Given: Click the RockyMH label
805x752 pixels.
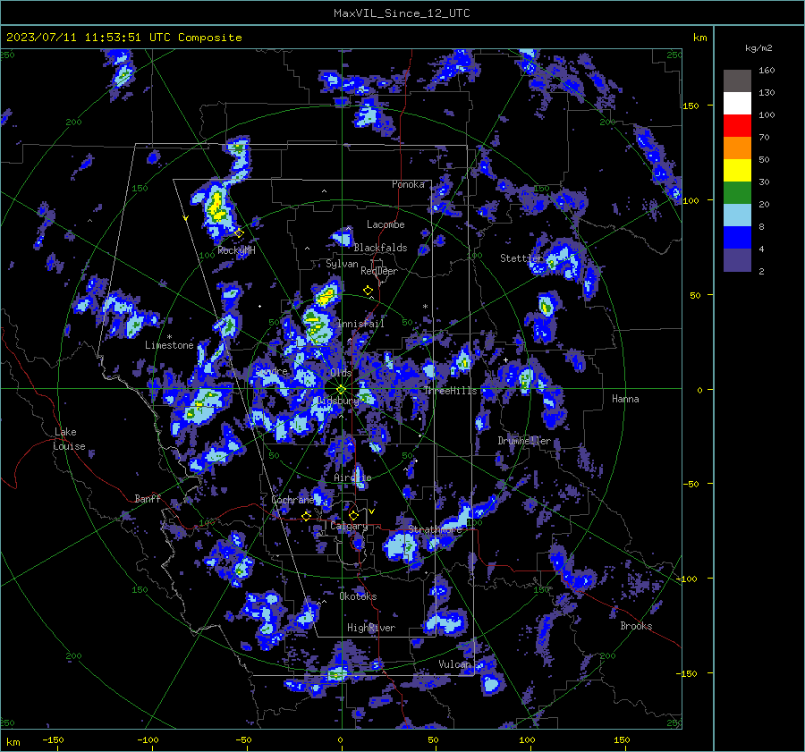Looking at the screenshot, I should pyautogui.click(x=236, y=250).
